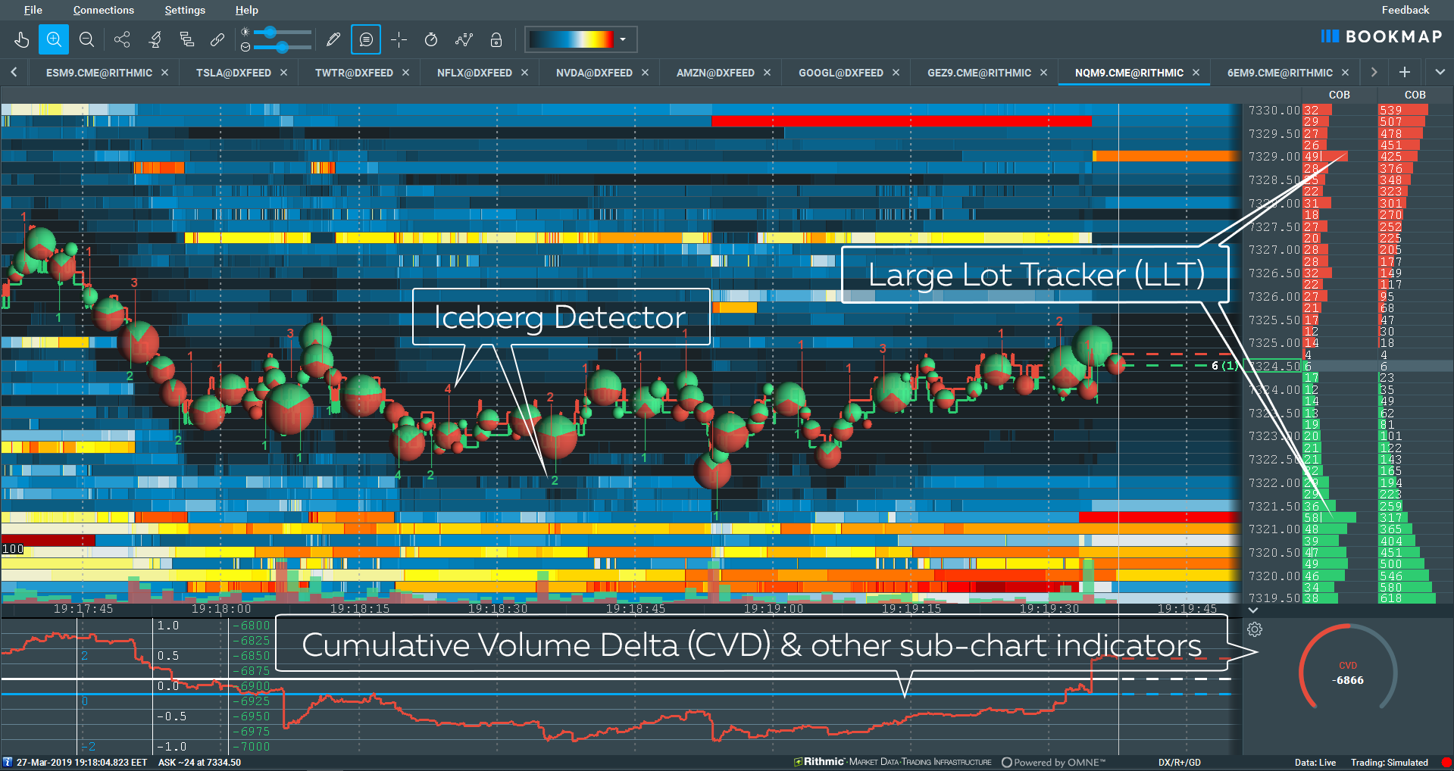The image size is (1454, 771).
Task: Open sub-chart settings gear icon
Action: click(1255, 629)
